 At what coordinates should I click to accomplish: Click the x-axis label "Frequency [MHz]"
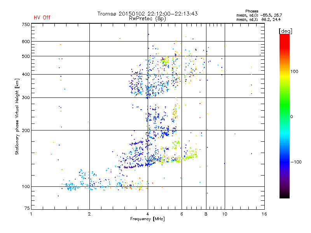click(147, 219)
